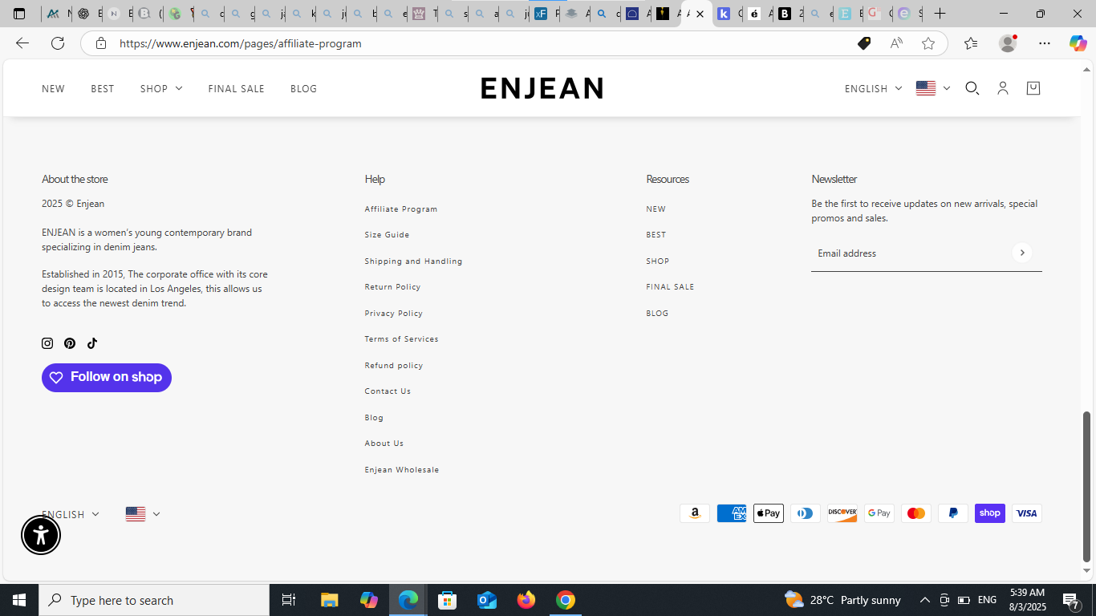Open the search magnifier icon in header

(972, 88)
